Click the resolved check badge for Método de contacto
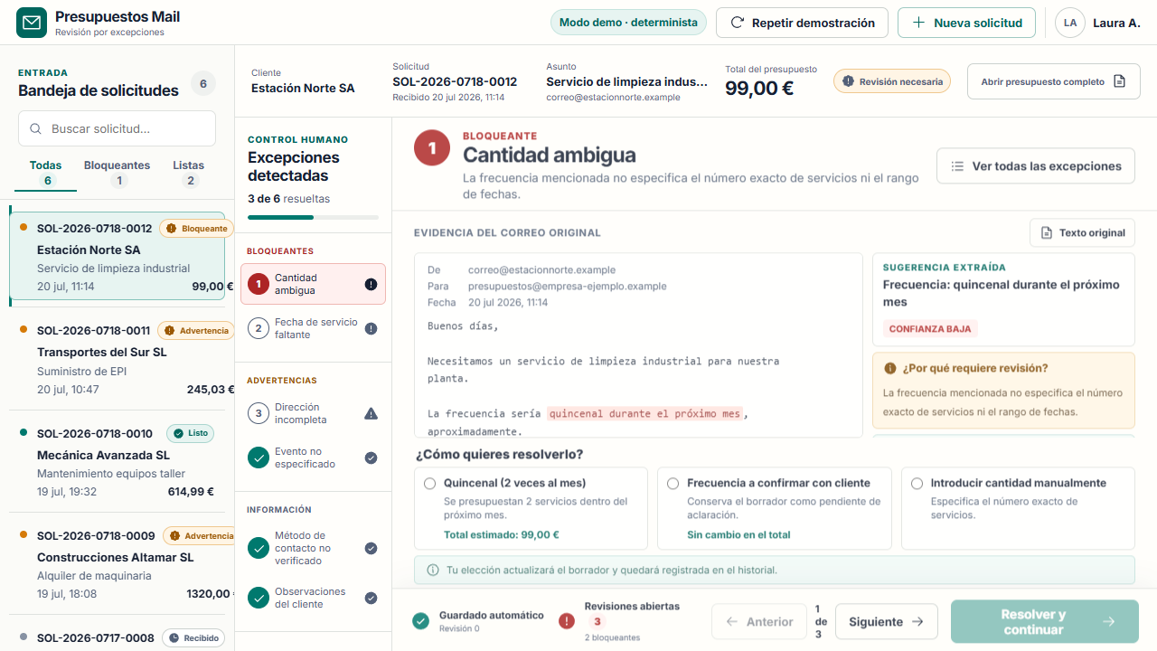 [x=371, y=548]
